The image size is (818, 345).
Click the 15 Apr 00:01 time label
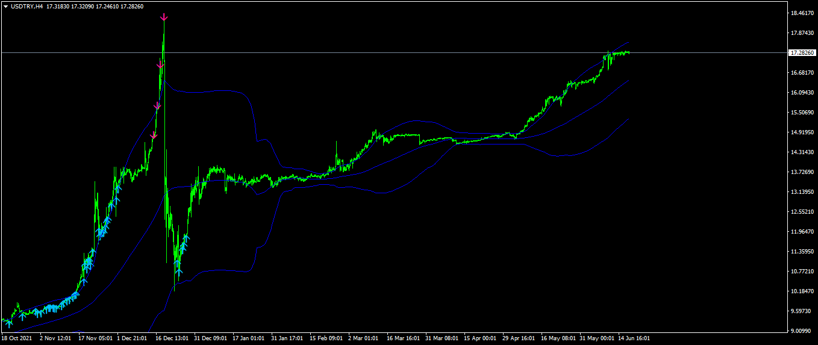(x=481, y=338)
